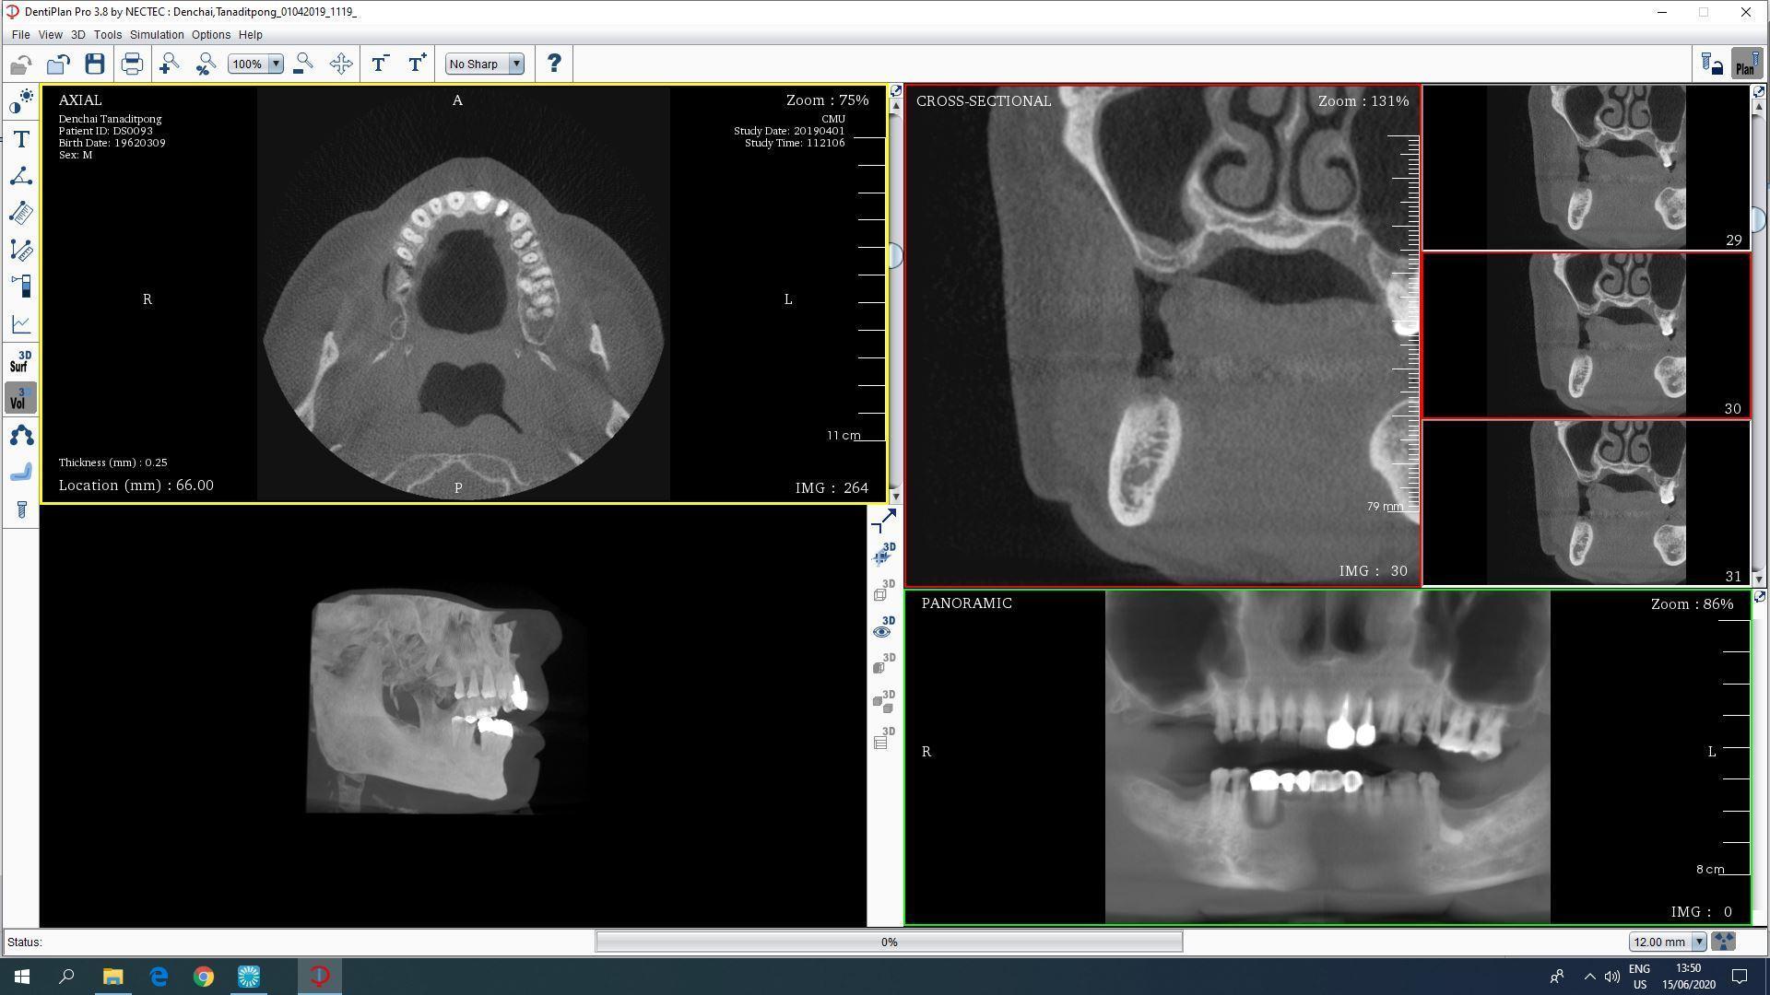Click the zoom in magnifier icon
Viewport: 1770px width, 995px height.
coord(169,64)
